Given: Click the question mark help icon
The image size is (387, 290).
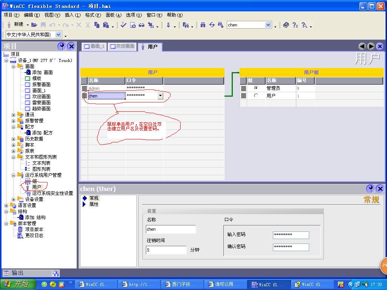Looking at the screenshot, I should pyautogui.click(x=295, y=25).
